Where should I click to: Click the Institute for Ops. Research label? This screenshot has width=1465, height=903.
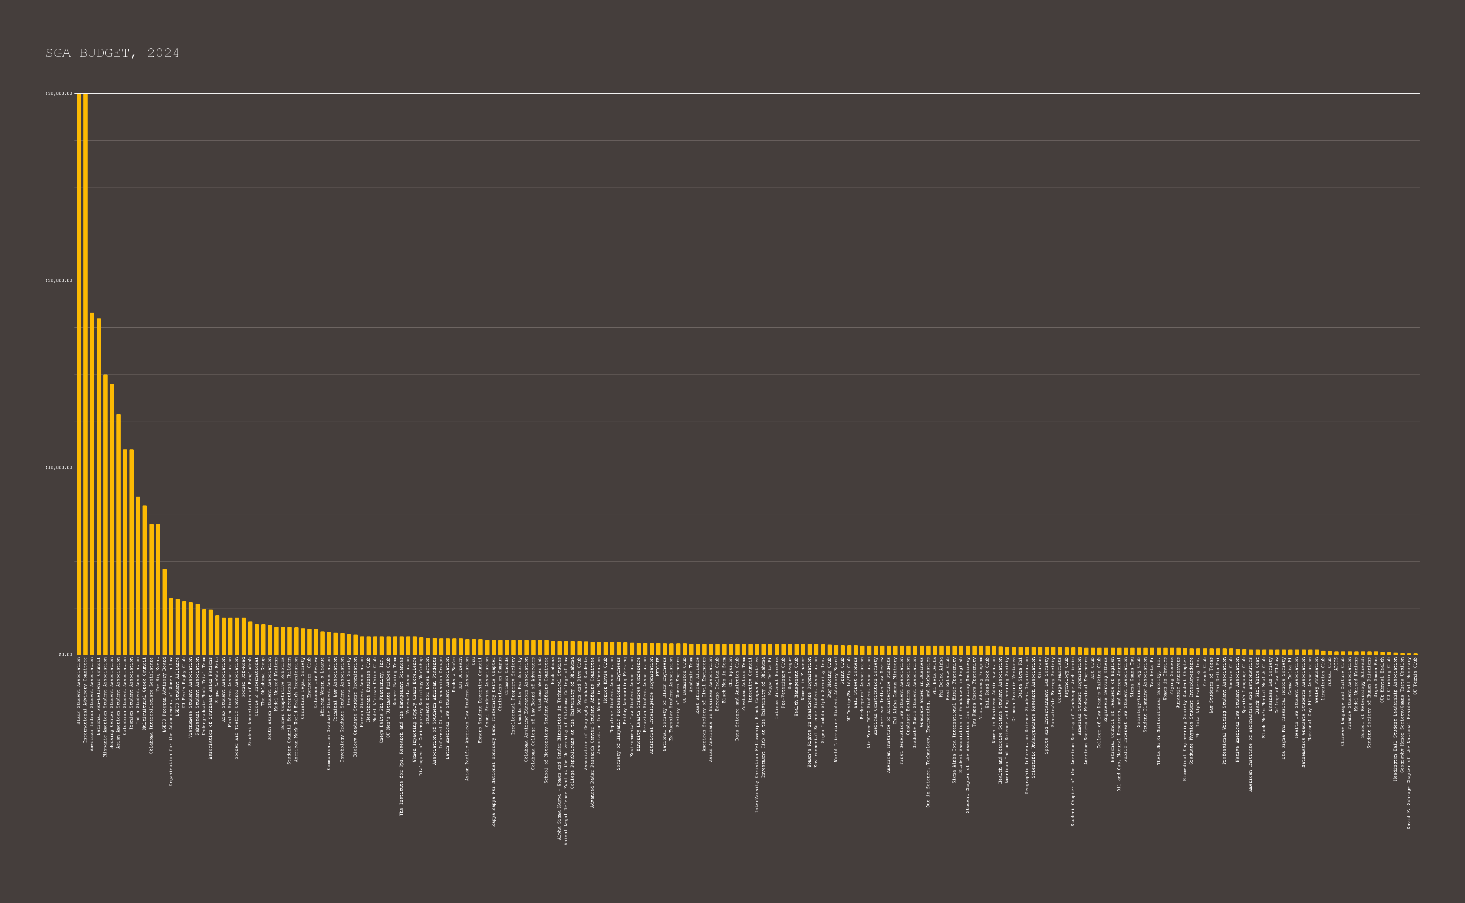pyautogui.click(x=402, y=736)
